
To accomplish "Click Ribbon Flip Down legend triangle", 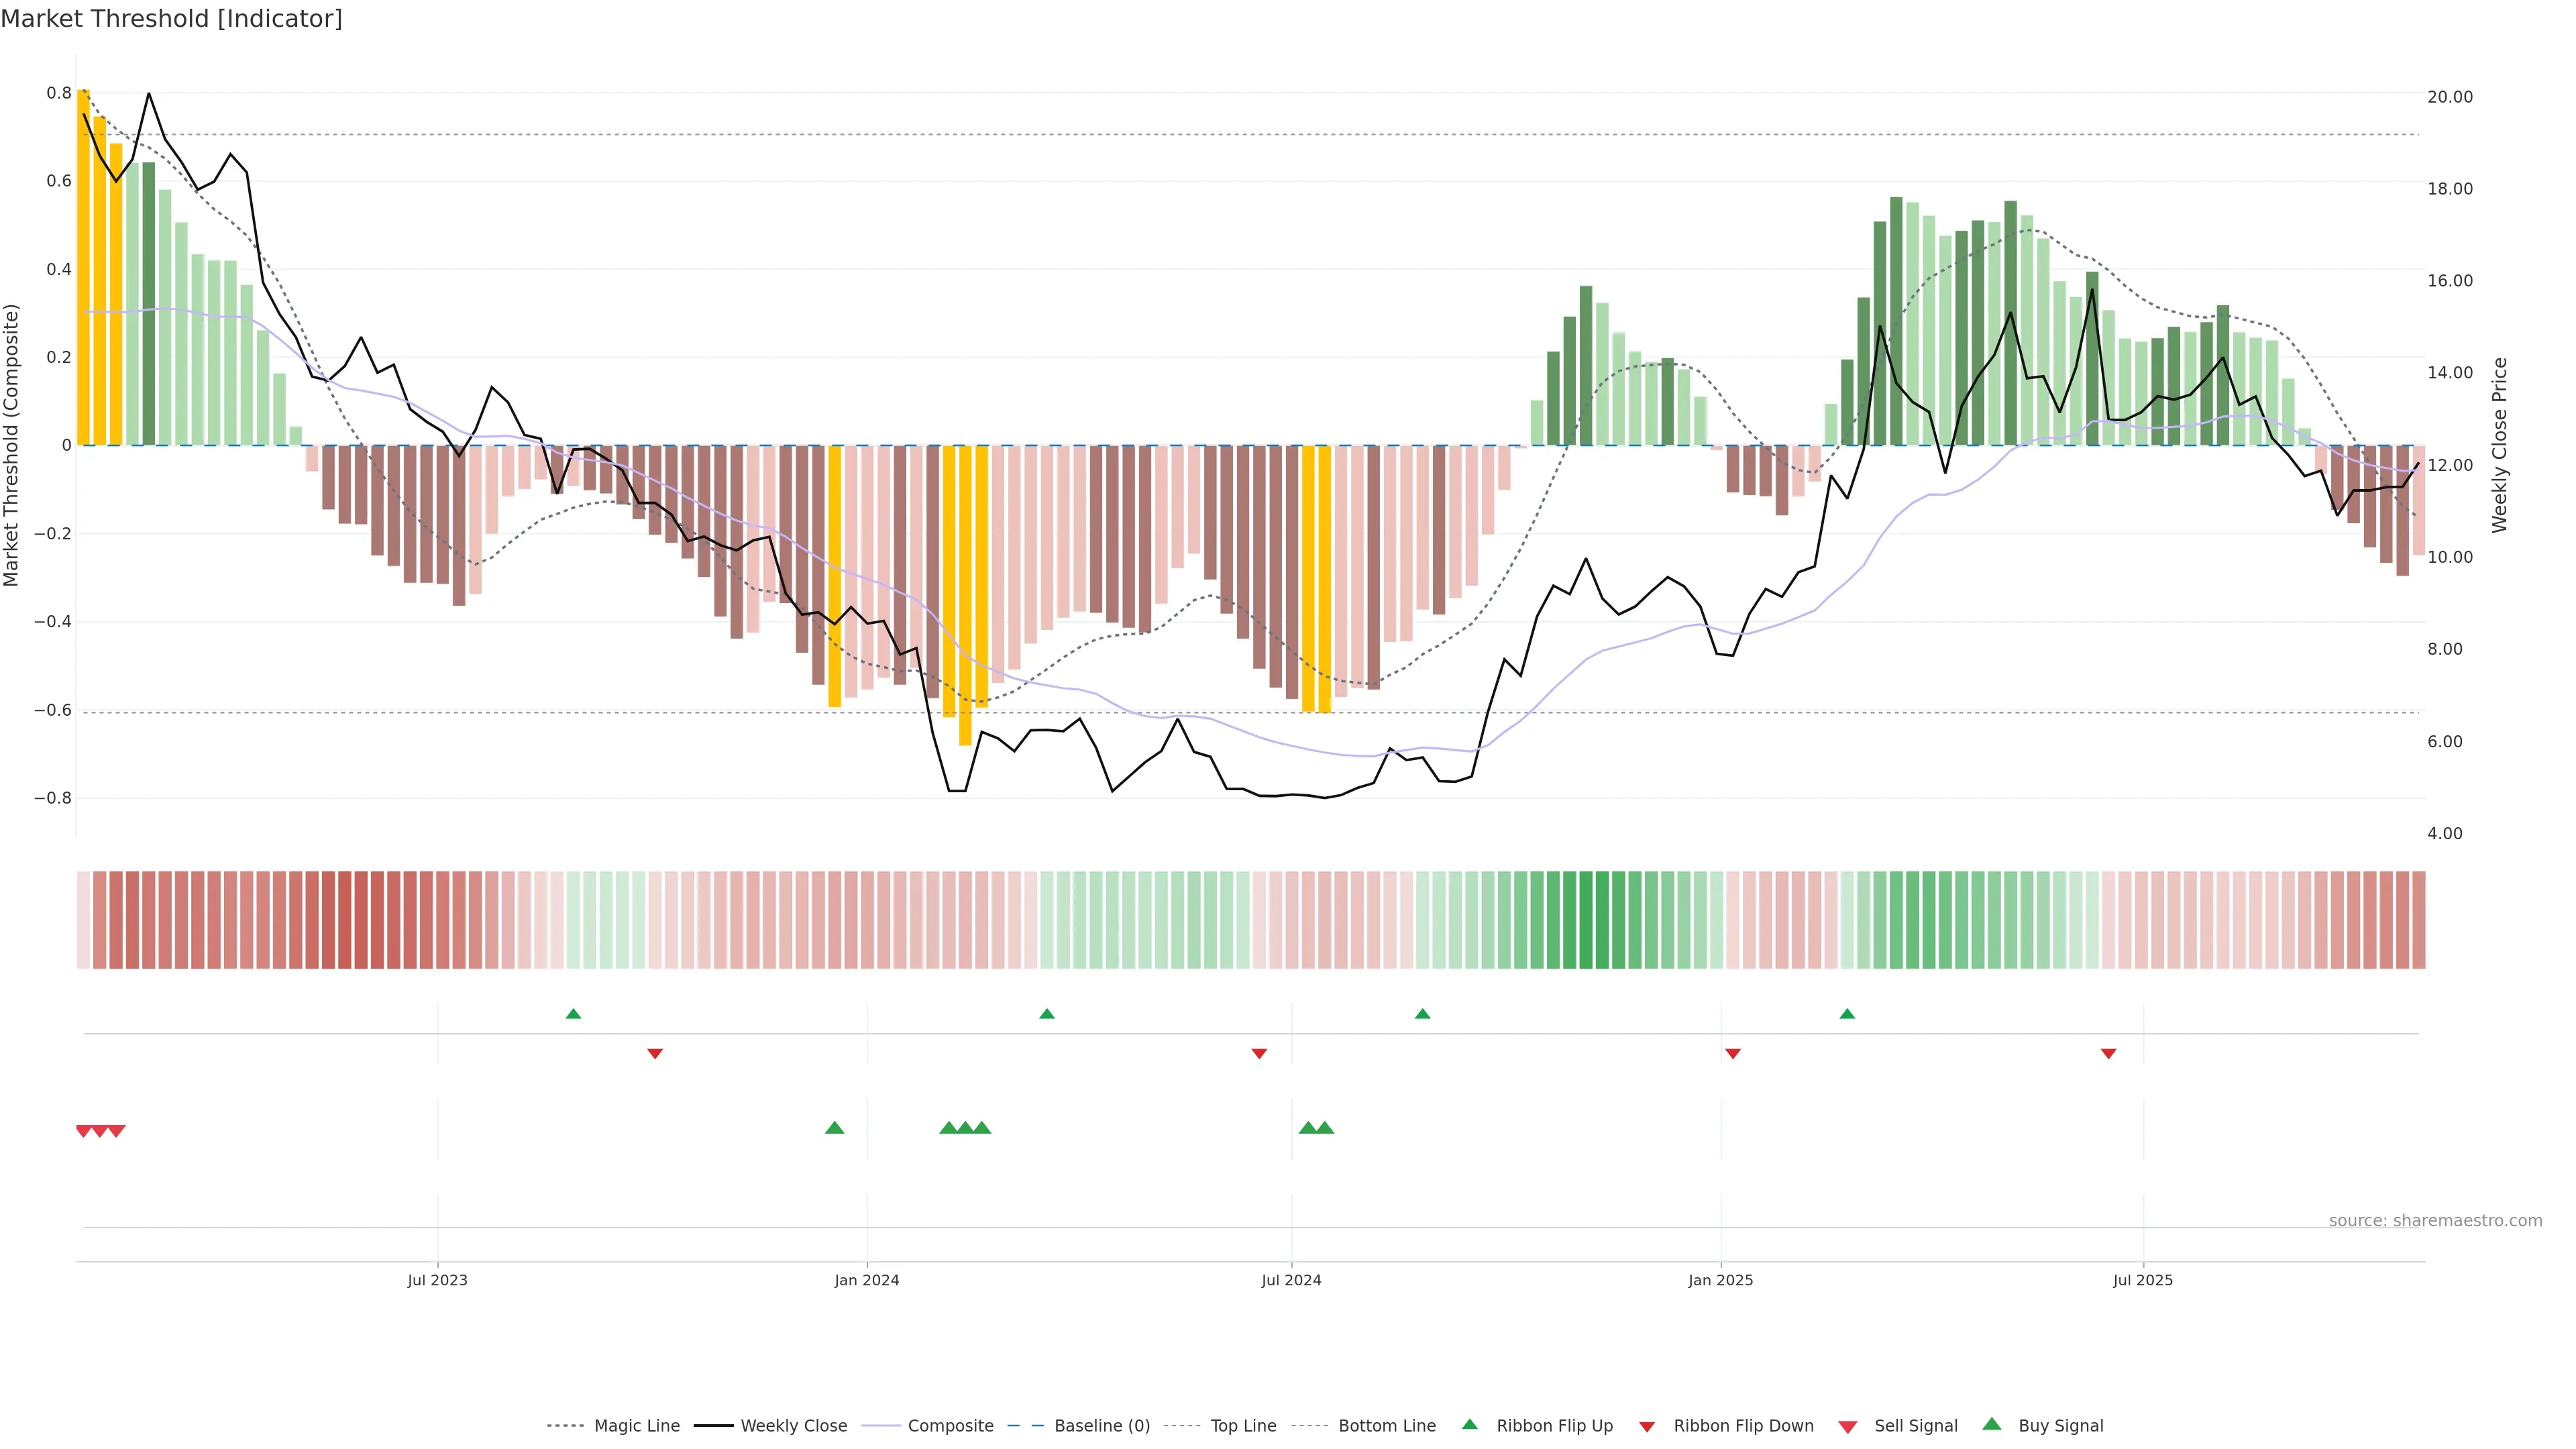I will 1647,1427.
